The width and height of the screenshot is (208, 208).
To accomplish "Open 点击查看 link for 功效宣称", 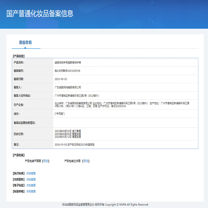I will [31, 179].
